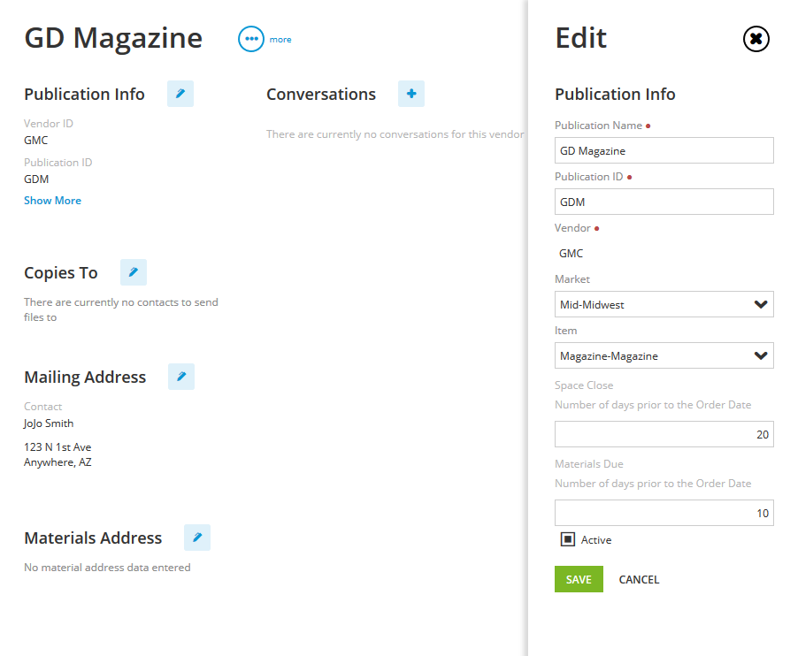This screenshot has height=656, width=790.
Task: Select Publication ID value GDM on left
Action: [36, 179]
